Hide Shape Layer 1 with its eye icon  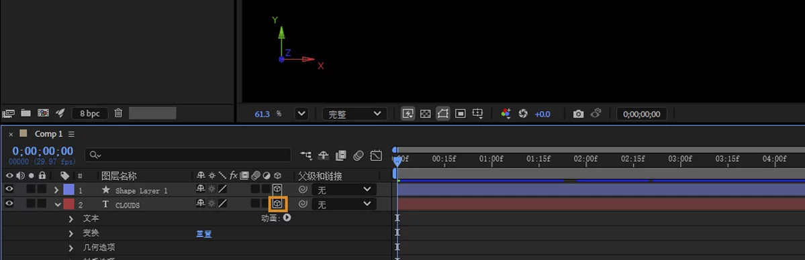pos(9,189)
